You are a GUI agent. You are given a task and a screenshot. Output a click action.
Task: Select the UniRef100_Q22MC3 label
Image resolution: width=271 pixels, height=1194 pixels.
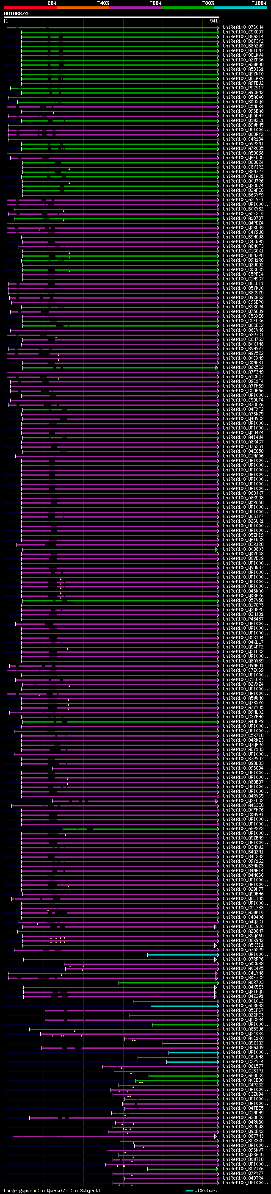pos(243,1015)
